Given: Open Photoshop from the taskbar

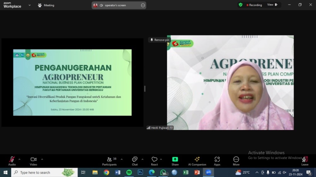Looking at the screenshot, I should click(x=140, y=172).
